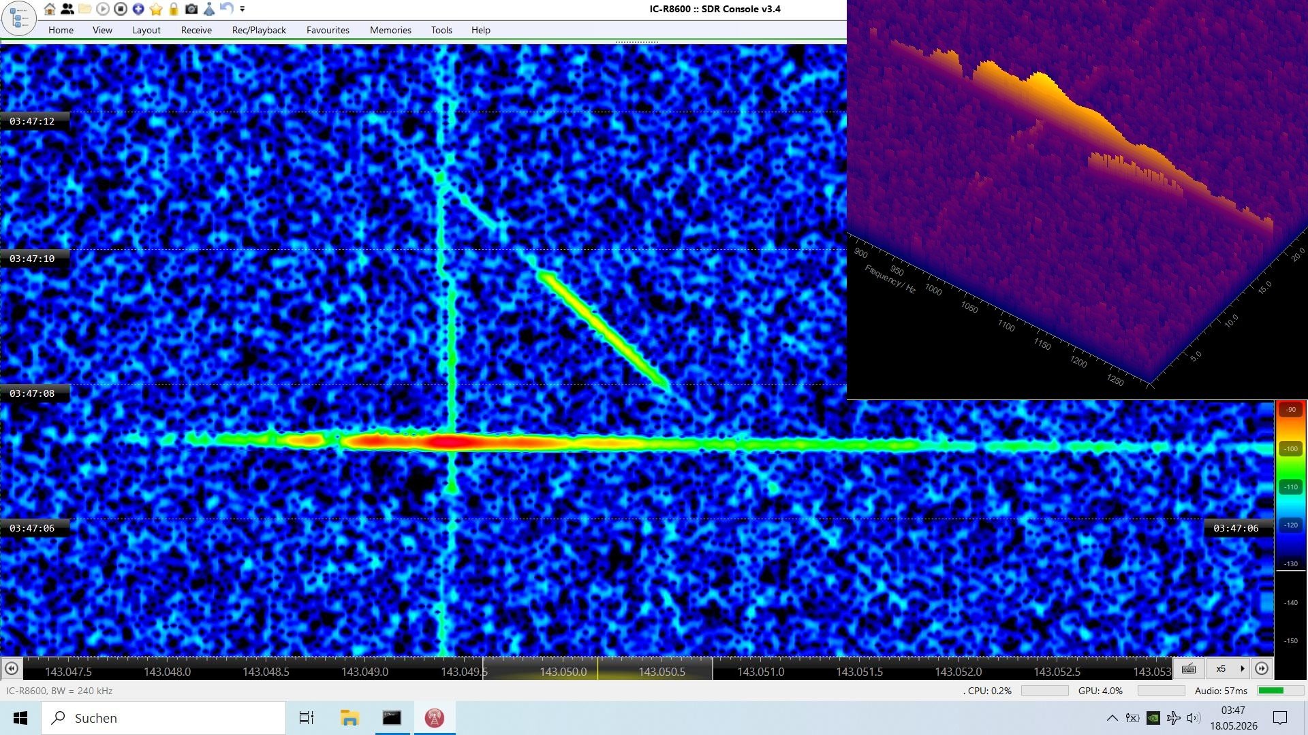Open the users icon in quick toolbar
Image resolution: width=1308 pixels, height=735 pixels.
(67, 9)
